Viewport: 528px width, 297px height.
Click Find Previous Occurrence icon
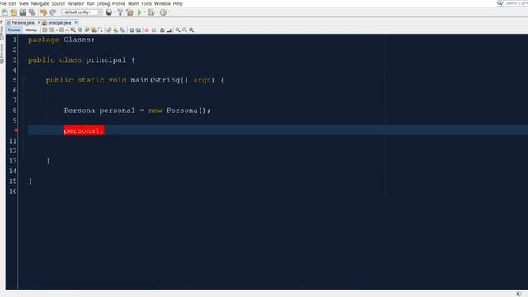[80, 30]
